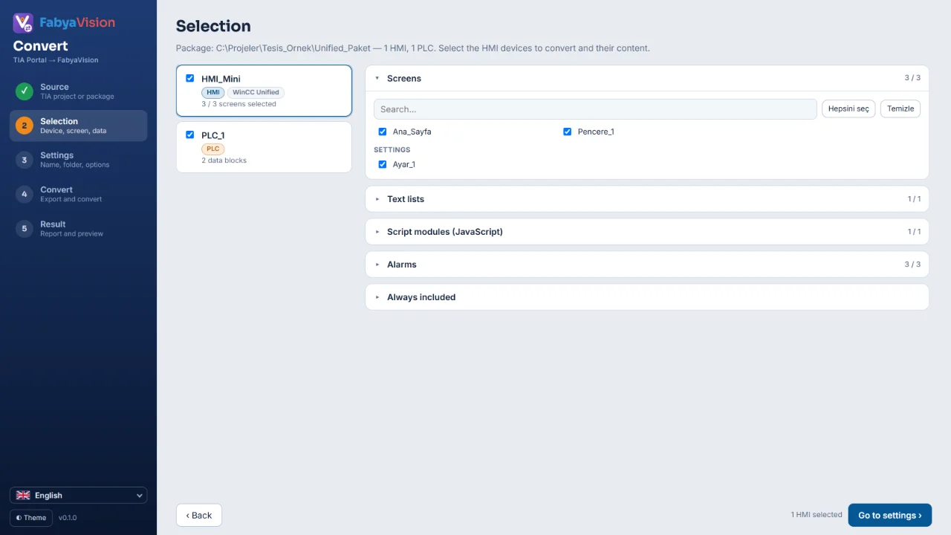951x535 pixels.
Task: Click the Temizle button
Action: click(x=900, y=108)
